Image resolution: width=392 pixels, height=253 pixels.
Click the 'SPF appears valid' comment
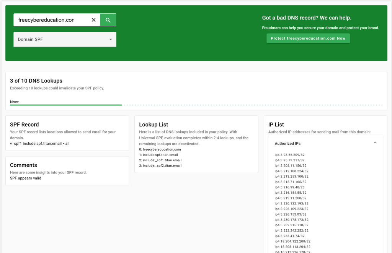[26, 178]
